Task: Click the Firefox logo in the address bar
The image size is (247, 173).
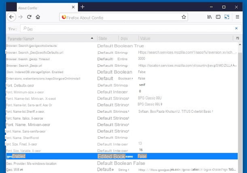Action: coord(64,17)
